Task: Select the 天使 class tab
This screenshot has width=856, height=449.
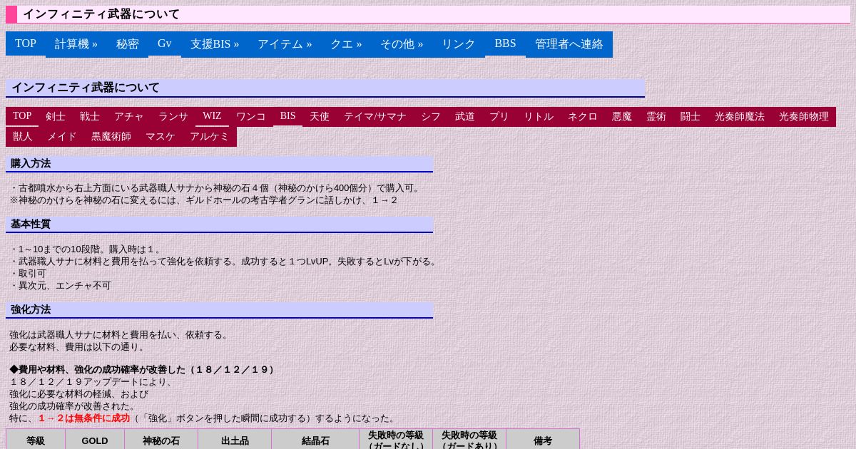Action: [320, 117]
